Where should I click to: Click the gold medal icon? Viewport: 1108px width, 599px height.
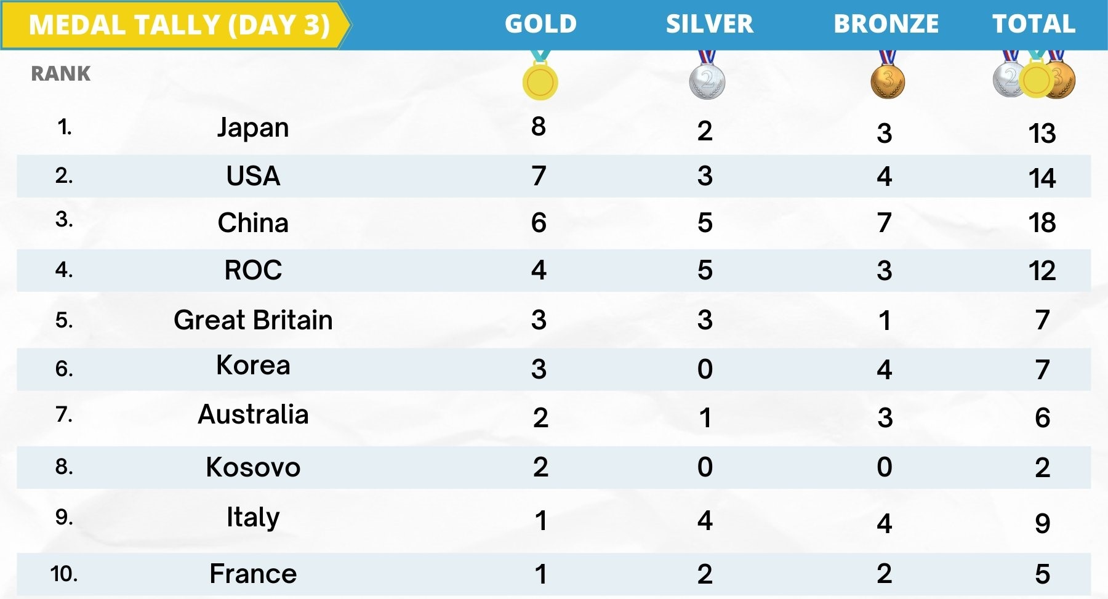click(x=540, y=80)
